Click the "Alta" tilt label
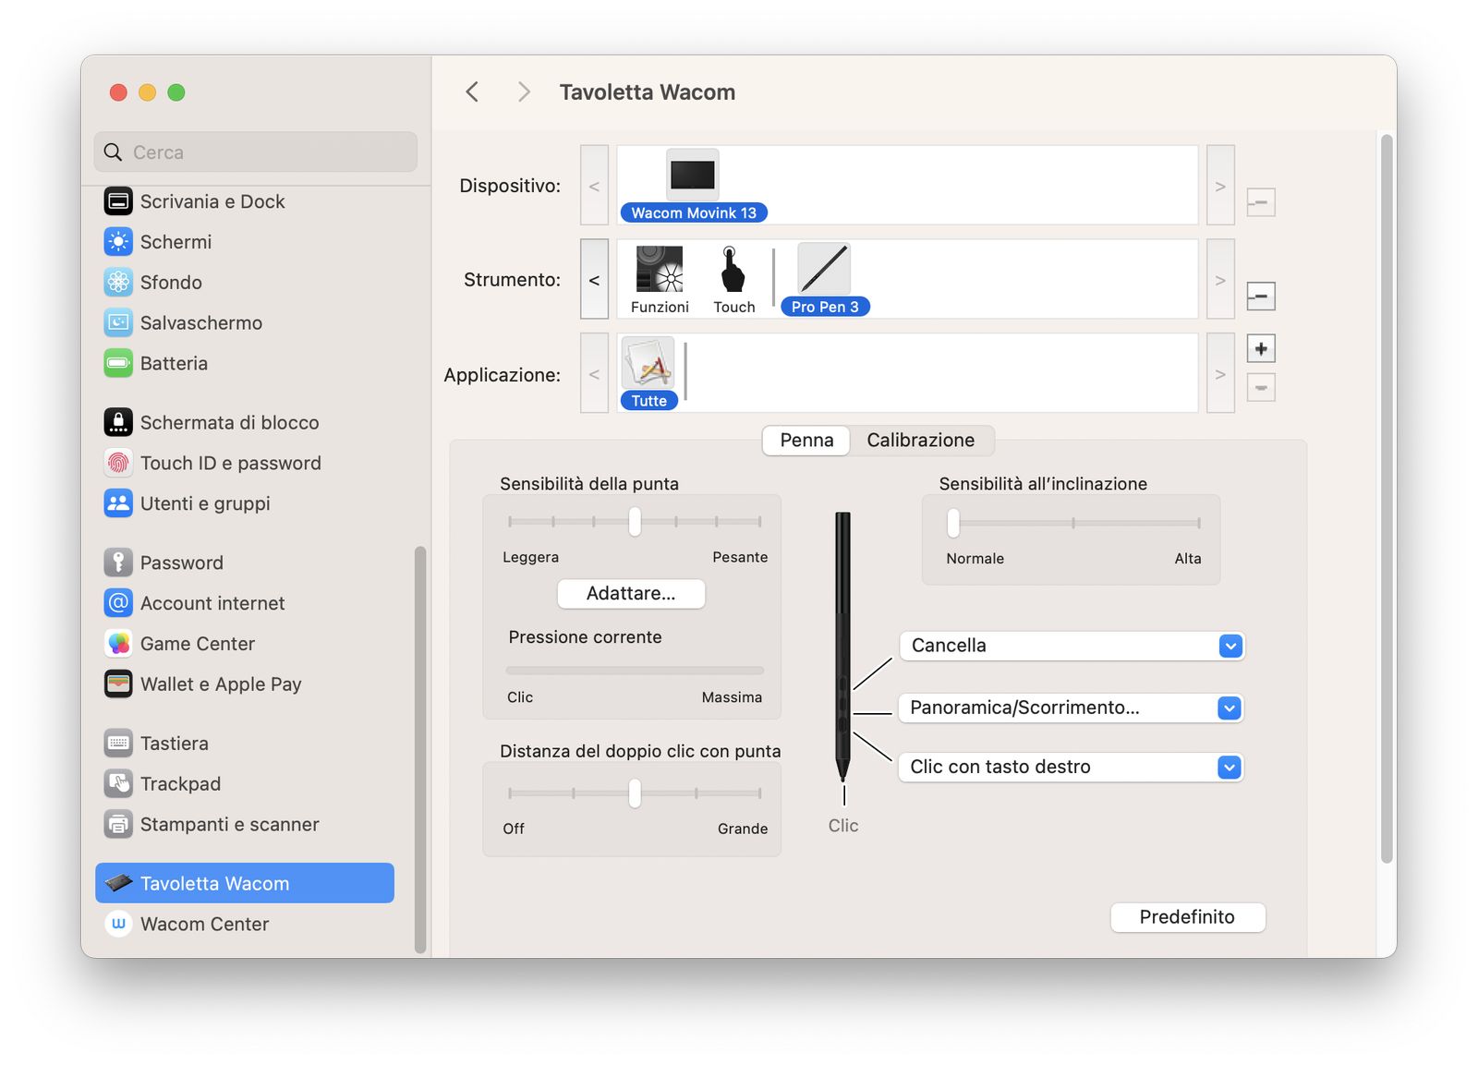Viewport: 1478px width, 1065px height. point(1188,559)
